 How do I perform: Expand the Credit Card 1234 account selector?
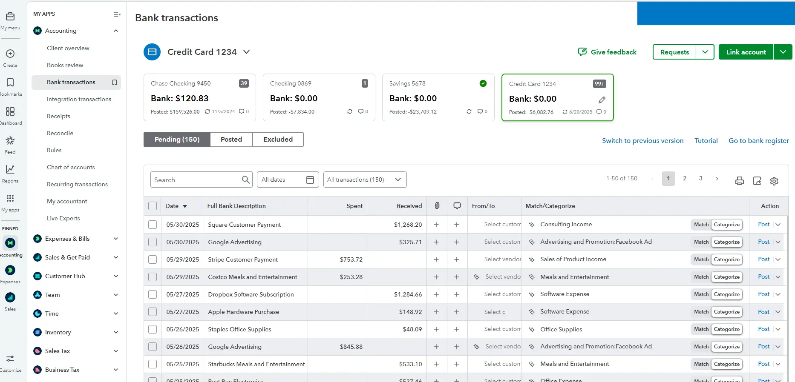[246, 52]
